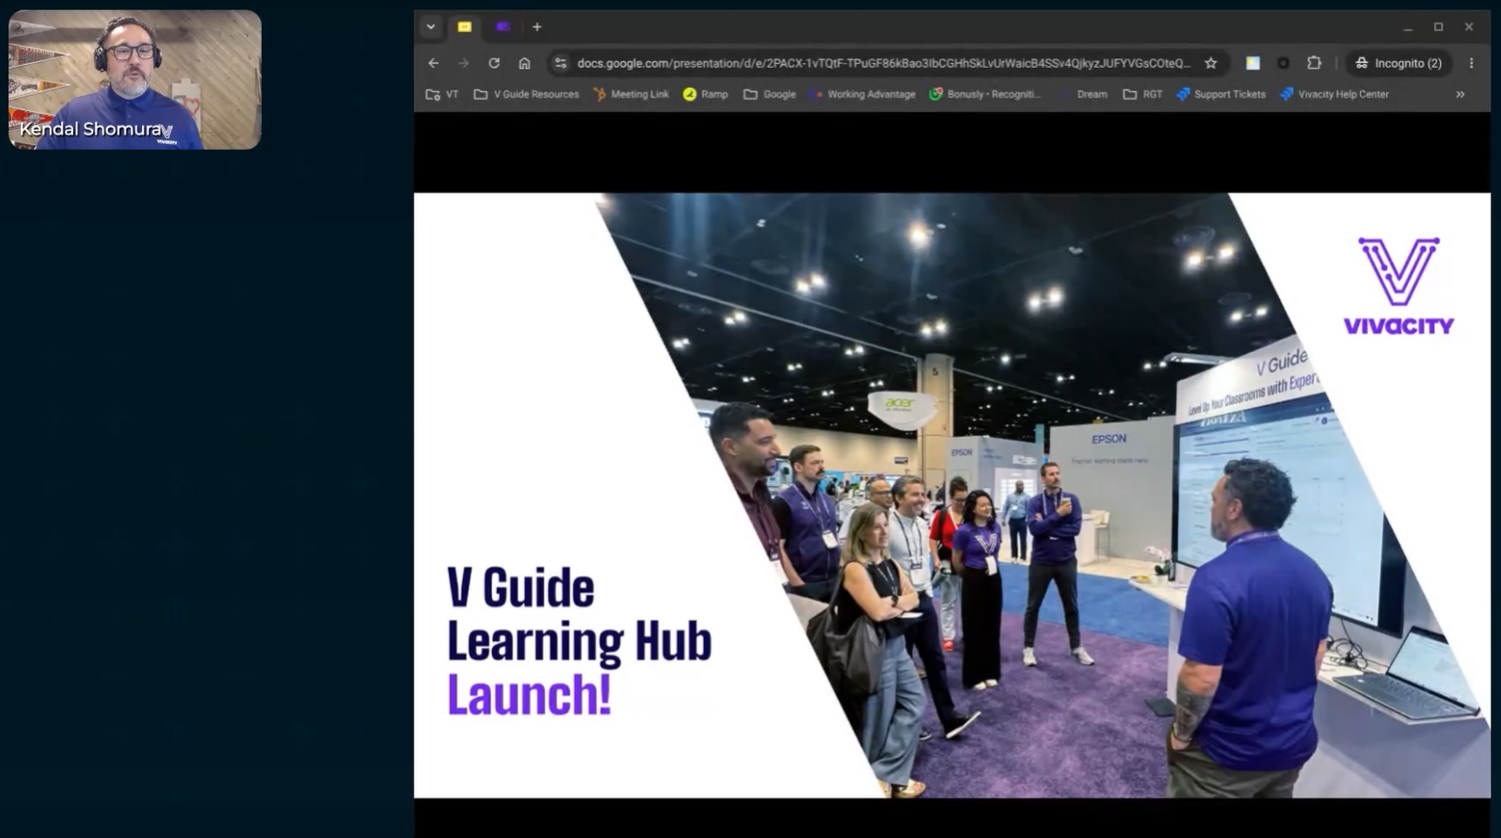
Task: Click the light-blue square extension icon
Action: pyautogui.click(x=1253, y=63)
